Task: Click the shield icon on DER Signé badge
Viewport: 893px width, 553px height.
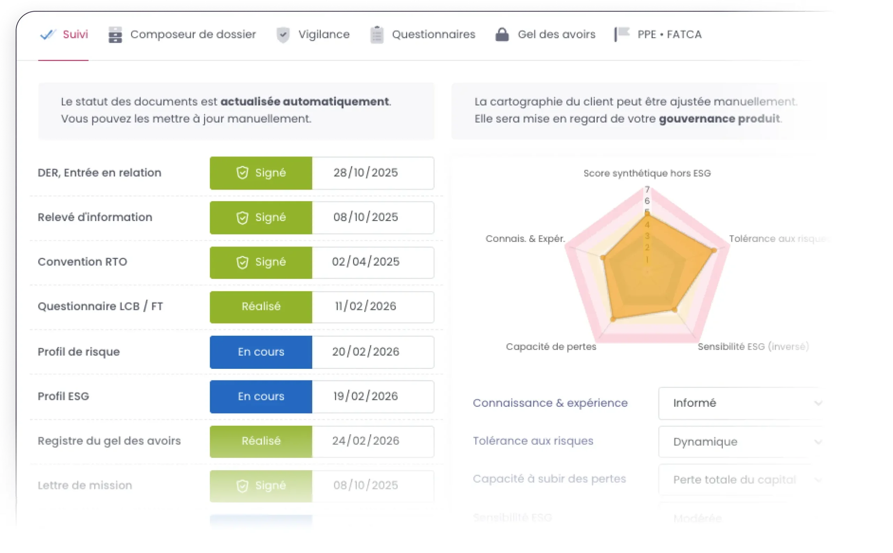Action: (x=242, y=173)
